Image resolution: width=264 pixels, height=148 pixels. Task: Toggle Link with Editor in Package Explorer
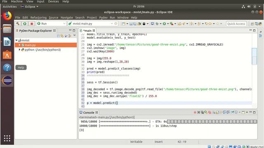[62, 36]
